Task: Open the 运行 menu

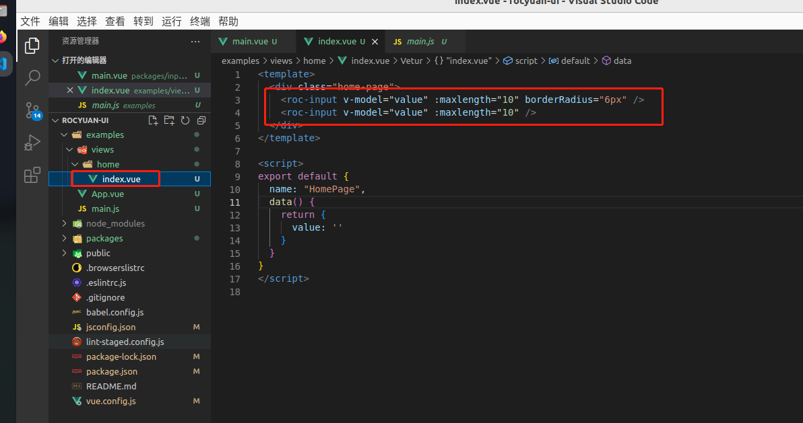Action: (x=172, y=22)
